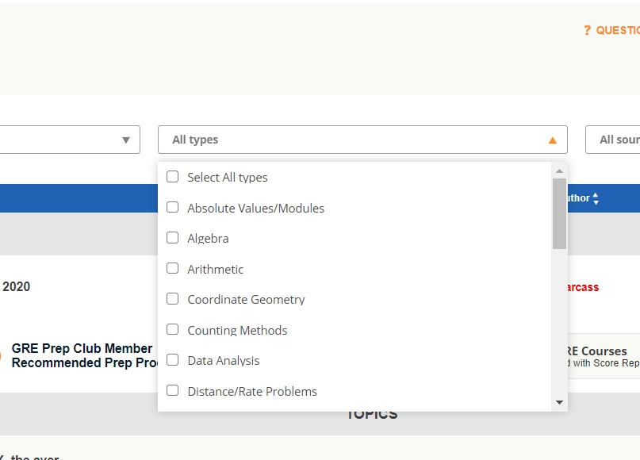The image size is (640, 460).
Task: Toggle the Counting Methods checkbox
Action: [x=172, y=330]
